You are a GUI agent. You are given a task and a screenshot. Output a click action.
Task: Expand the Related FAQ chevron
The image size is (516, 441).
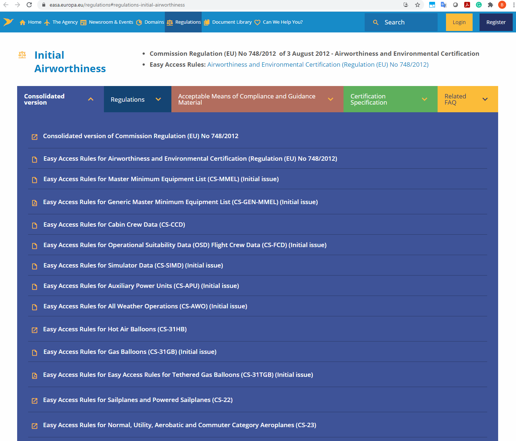tap(485, 99)
